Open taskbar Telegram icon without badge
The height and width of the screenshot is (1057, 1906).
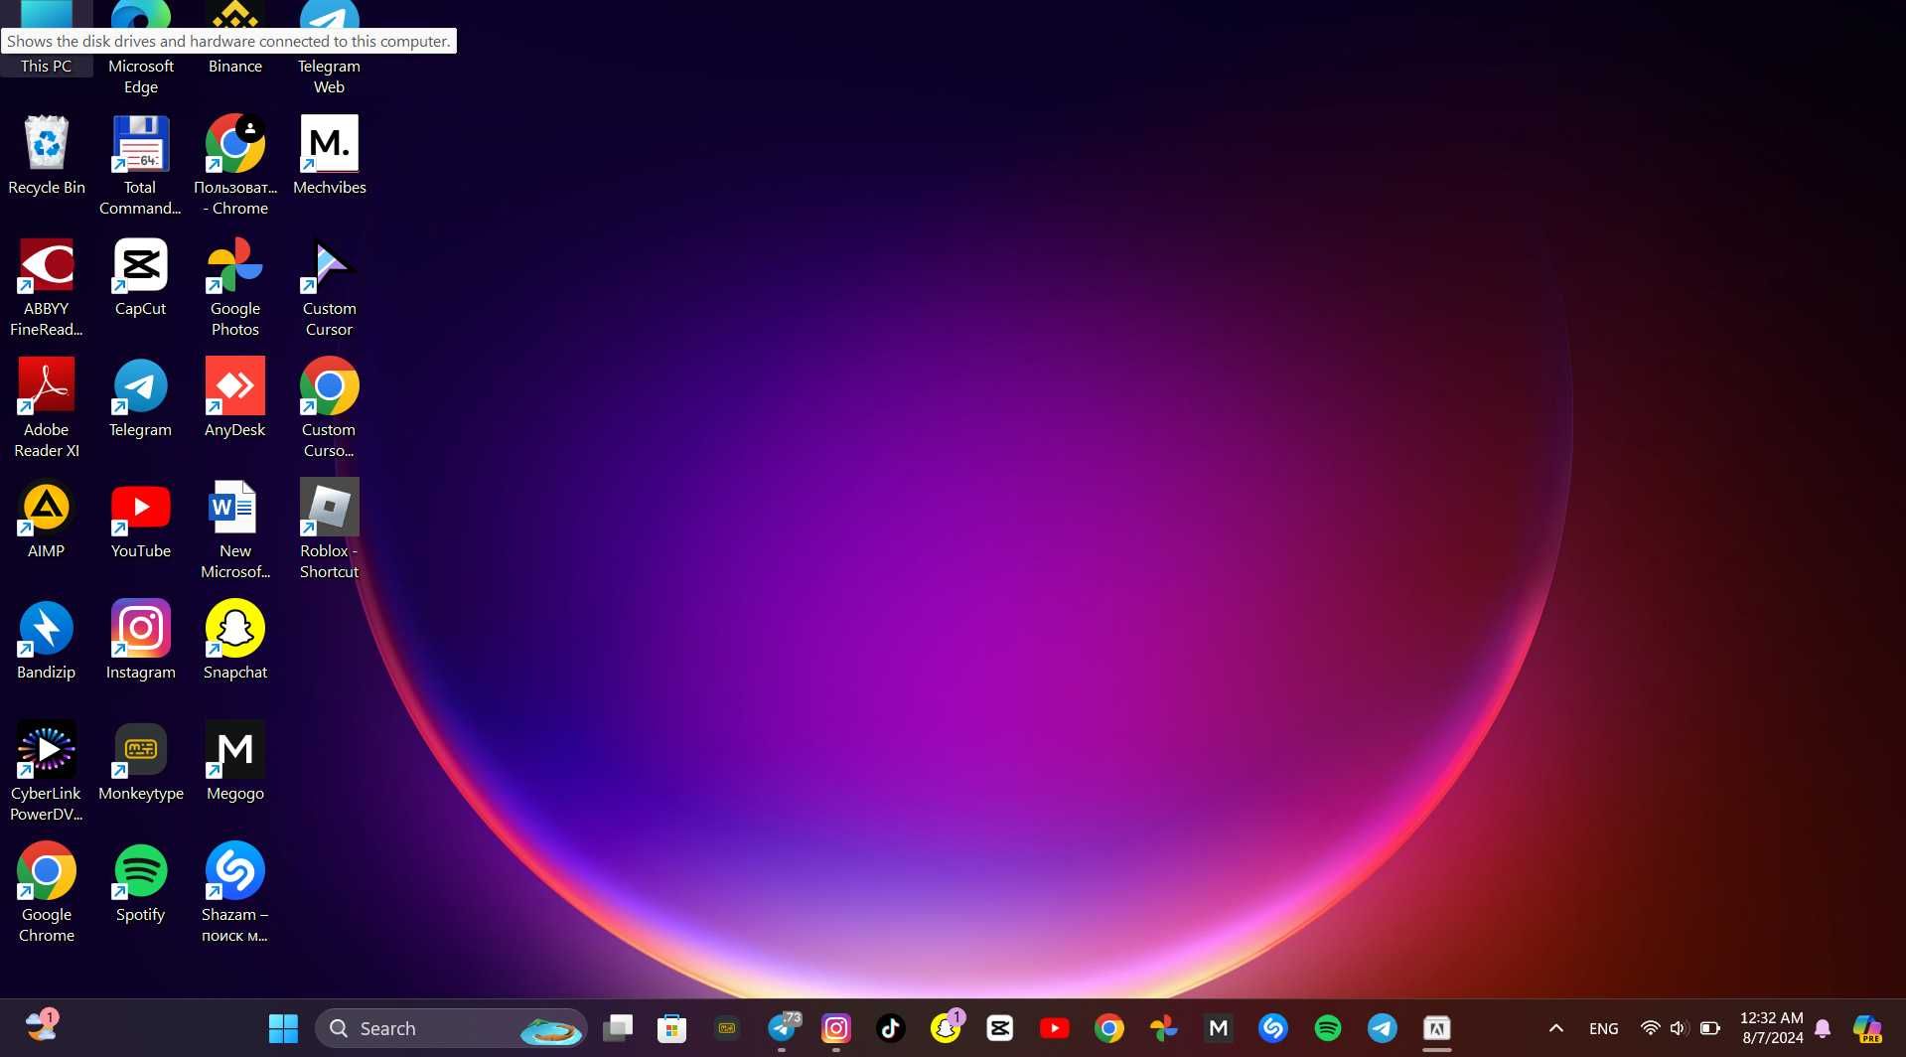click(x=1383, y=1028)
